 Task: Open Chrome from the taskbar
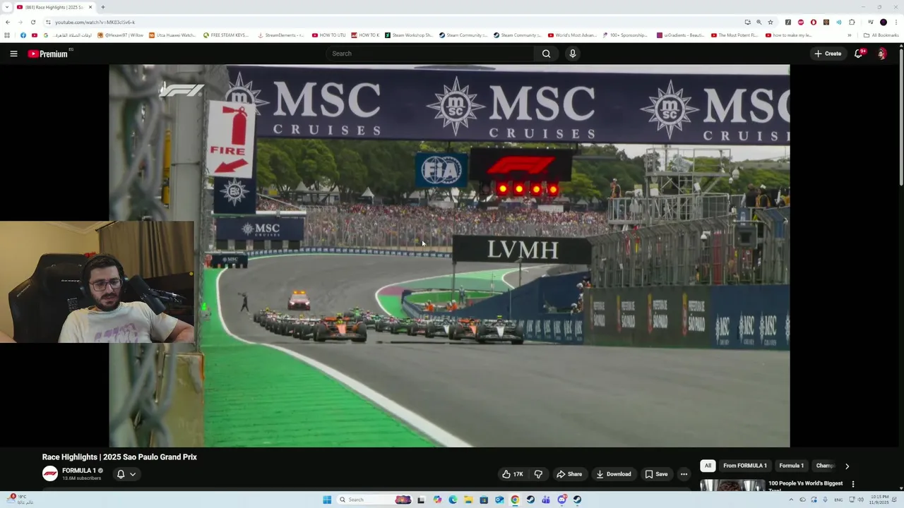pyautogui.click(x=515, y=500)
